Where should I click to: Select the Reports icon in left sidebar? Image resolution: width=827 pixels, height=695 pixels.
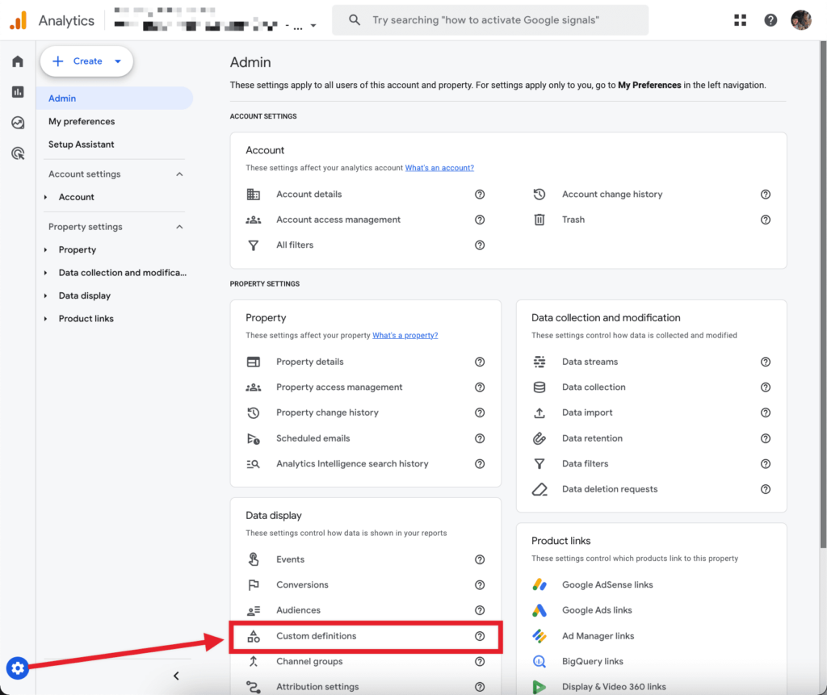click(17, 91)
